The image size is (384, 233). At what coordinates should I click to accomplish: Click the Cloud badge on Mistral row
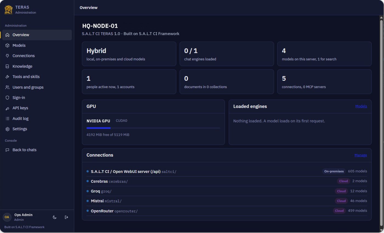click(x=341, y=201)
